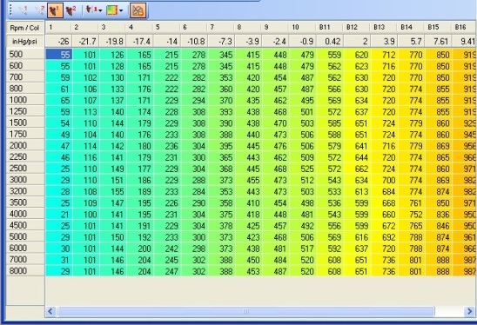Click the horizontal scrollbar thumb
The width and height of the screenshot is (477, 325).
tap(245, 311)
